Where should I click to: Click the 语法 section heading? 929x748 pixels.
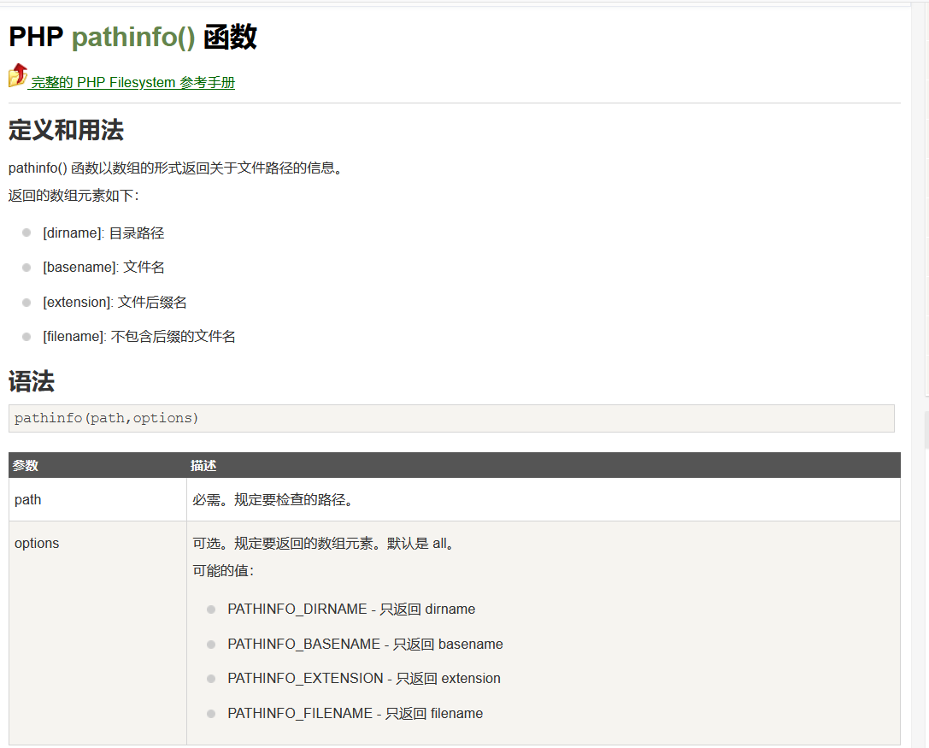pyautogui.click(x=32, y=381)
